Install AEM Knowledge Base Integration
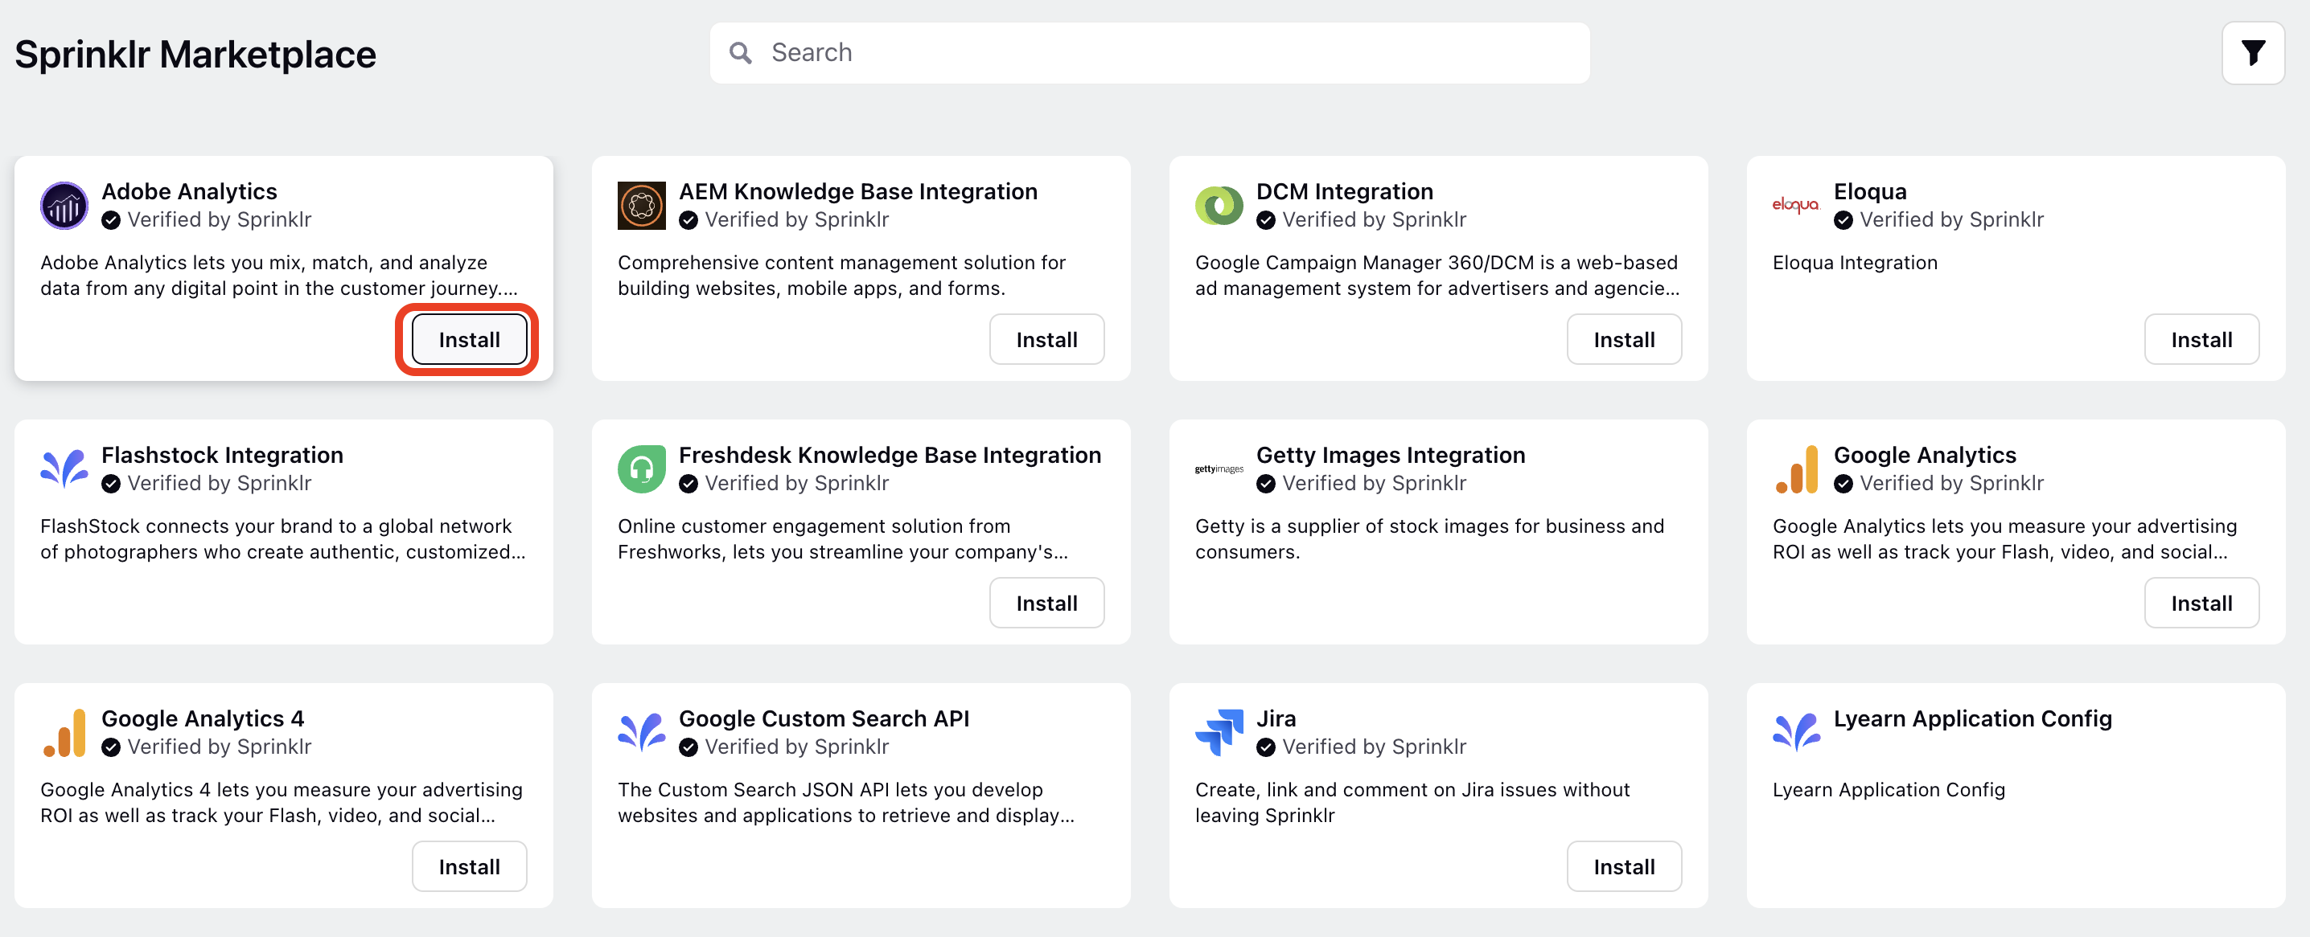The image size is (2310, 937). (x=1046, y=339)
